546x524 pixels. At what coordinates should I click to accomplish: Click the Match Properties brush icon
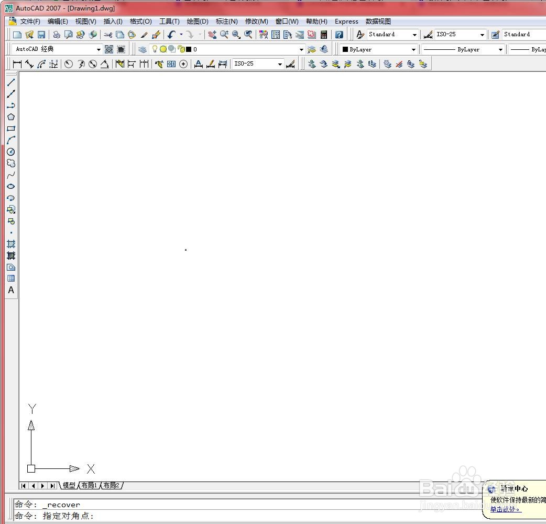[144, 35]
